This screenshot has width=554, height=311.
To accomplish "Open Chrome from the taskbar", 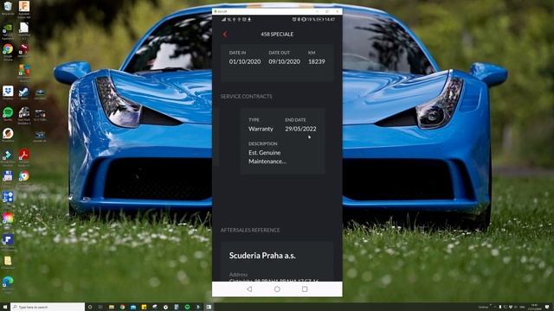I will (122, 308).
